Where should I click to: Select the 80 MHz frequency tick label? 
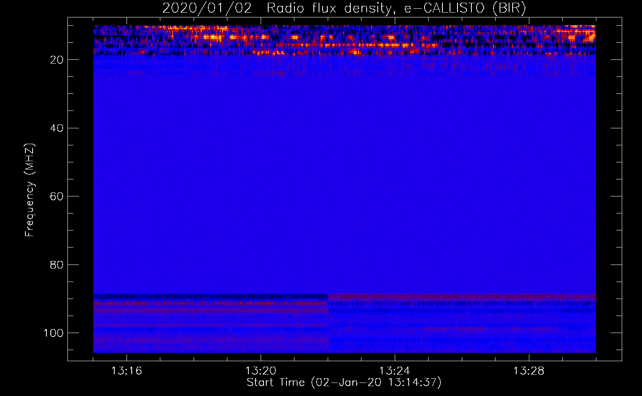coord(57,265)
